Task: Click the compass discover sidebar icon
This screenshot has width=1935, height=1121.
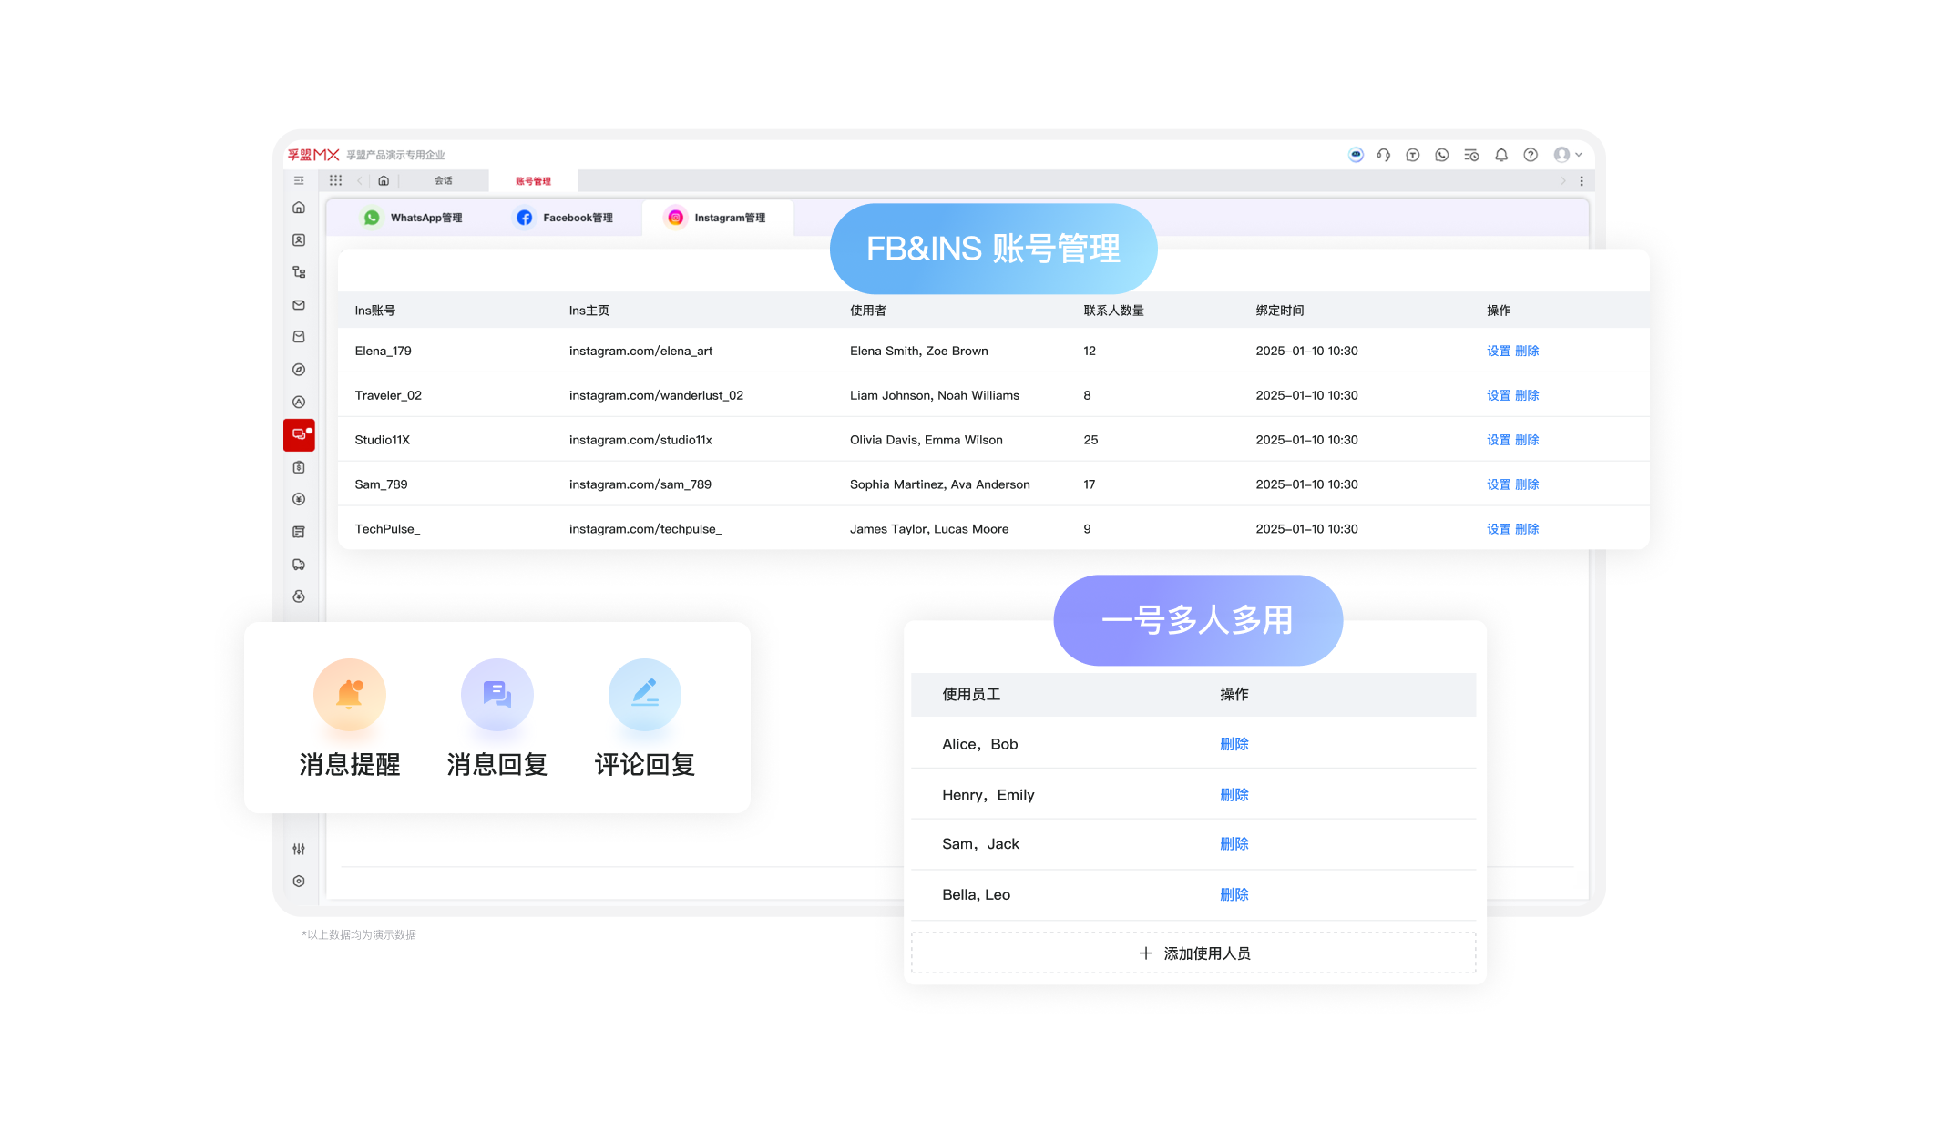Action: (x=299, y=370)
